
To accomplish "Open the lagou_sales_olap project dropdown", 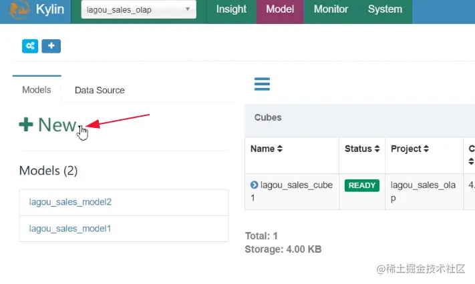I will coord(138,10).
